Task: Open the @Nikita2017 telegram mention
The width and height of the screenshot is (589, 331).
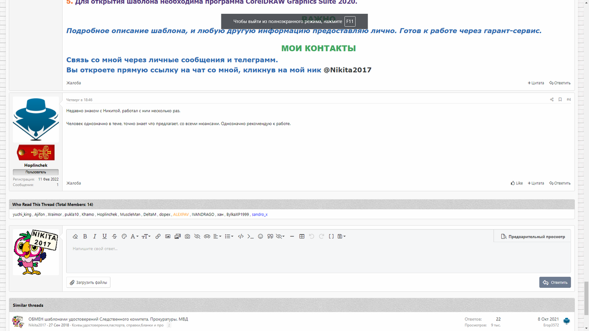Action: point(347,70)
